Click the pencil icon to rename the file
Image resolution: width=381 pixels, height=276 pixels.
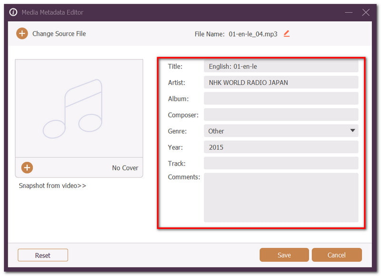point(287,34)
